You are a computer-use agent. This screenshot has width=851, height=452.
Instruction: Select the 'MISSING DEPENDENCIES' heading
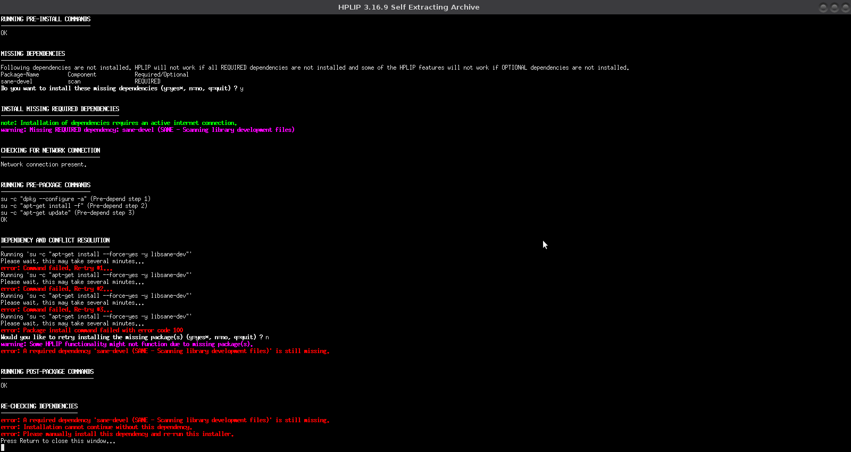33,54
